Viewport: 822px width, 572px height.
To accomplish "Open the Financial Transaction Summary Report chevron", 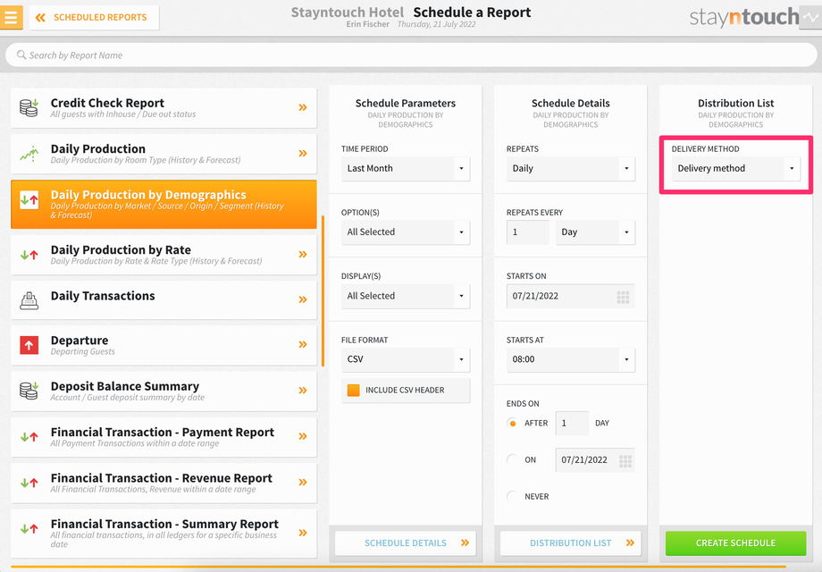I will coord(303,533).
